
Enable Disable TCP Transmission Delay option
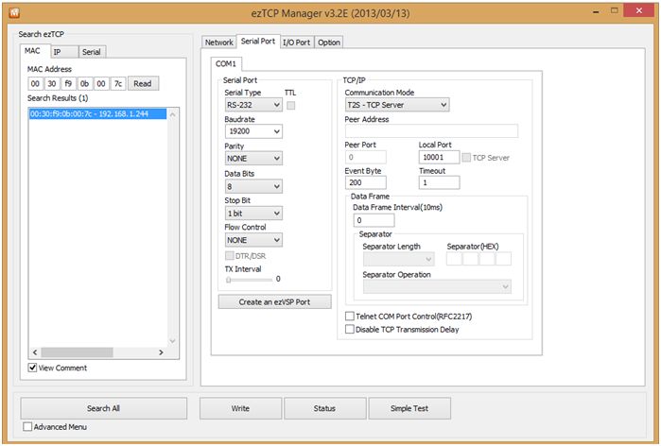350,329
